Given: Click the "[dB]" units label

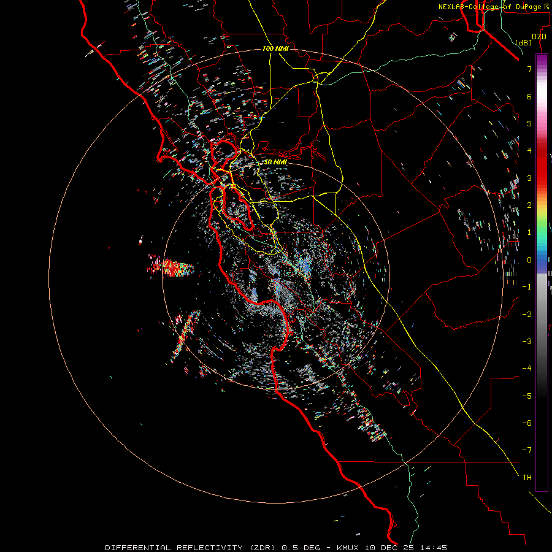Looking at the screenshot, I should (523, 42).
